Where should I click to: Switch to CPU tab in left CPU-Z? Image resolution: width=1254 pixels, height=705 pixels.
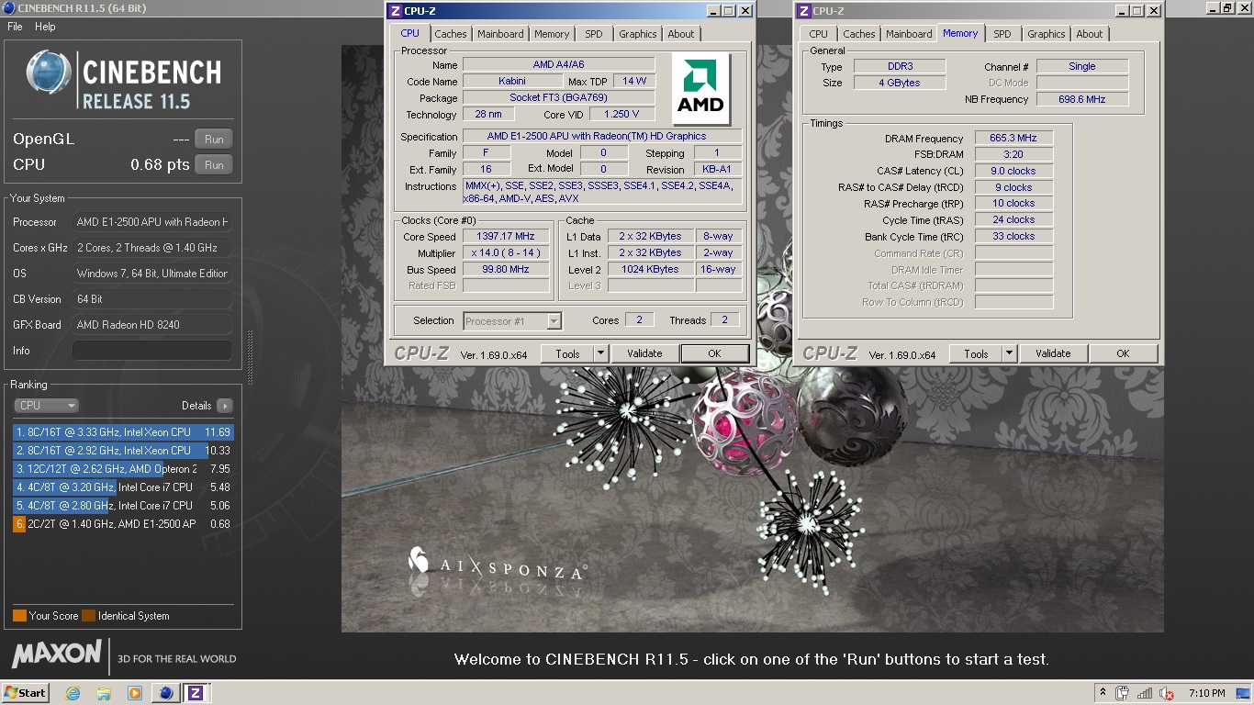[x=409, y=33]
